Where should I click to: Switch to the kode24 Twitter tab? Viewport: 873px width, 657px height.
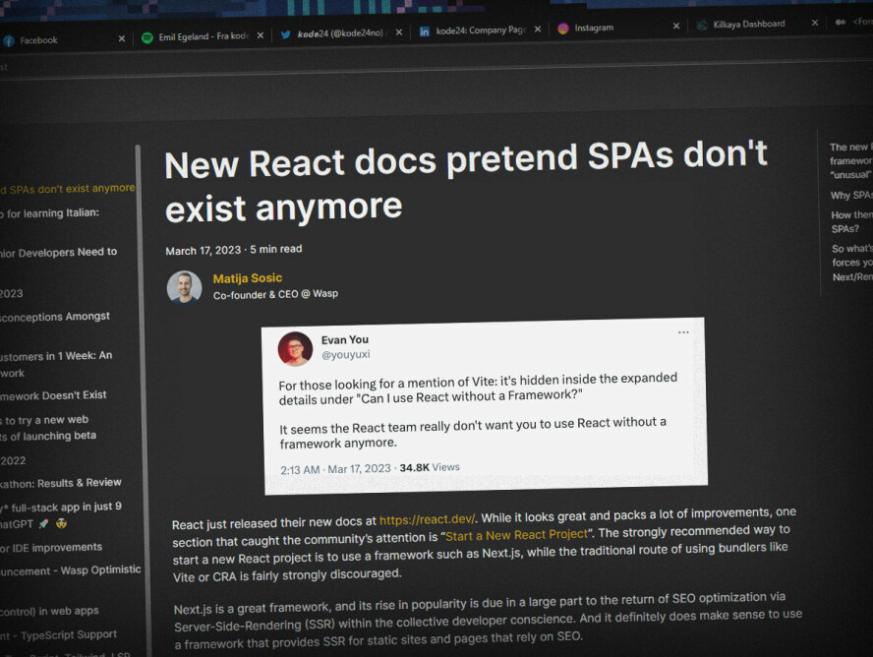tap(340, 33)
